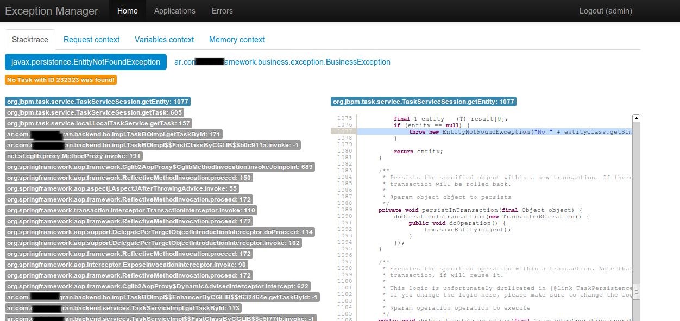Click the source viewer scroll-up arrow

[x=637, y=118]
